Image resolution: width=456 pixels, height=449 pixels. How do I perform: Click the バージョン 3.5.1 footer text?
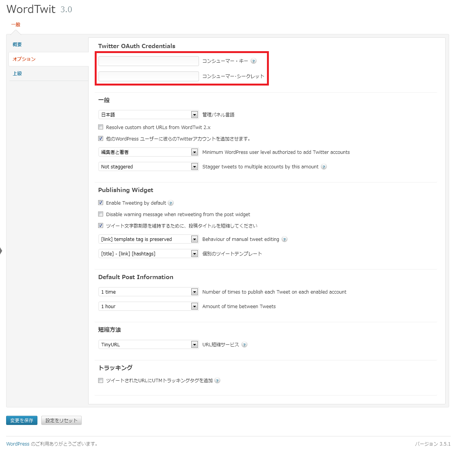point(432,444)
